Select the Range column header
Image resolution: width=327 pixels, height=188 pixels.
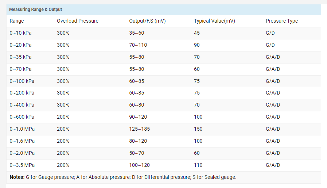point(17,21)
